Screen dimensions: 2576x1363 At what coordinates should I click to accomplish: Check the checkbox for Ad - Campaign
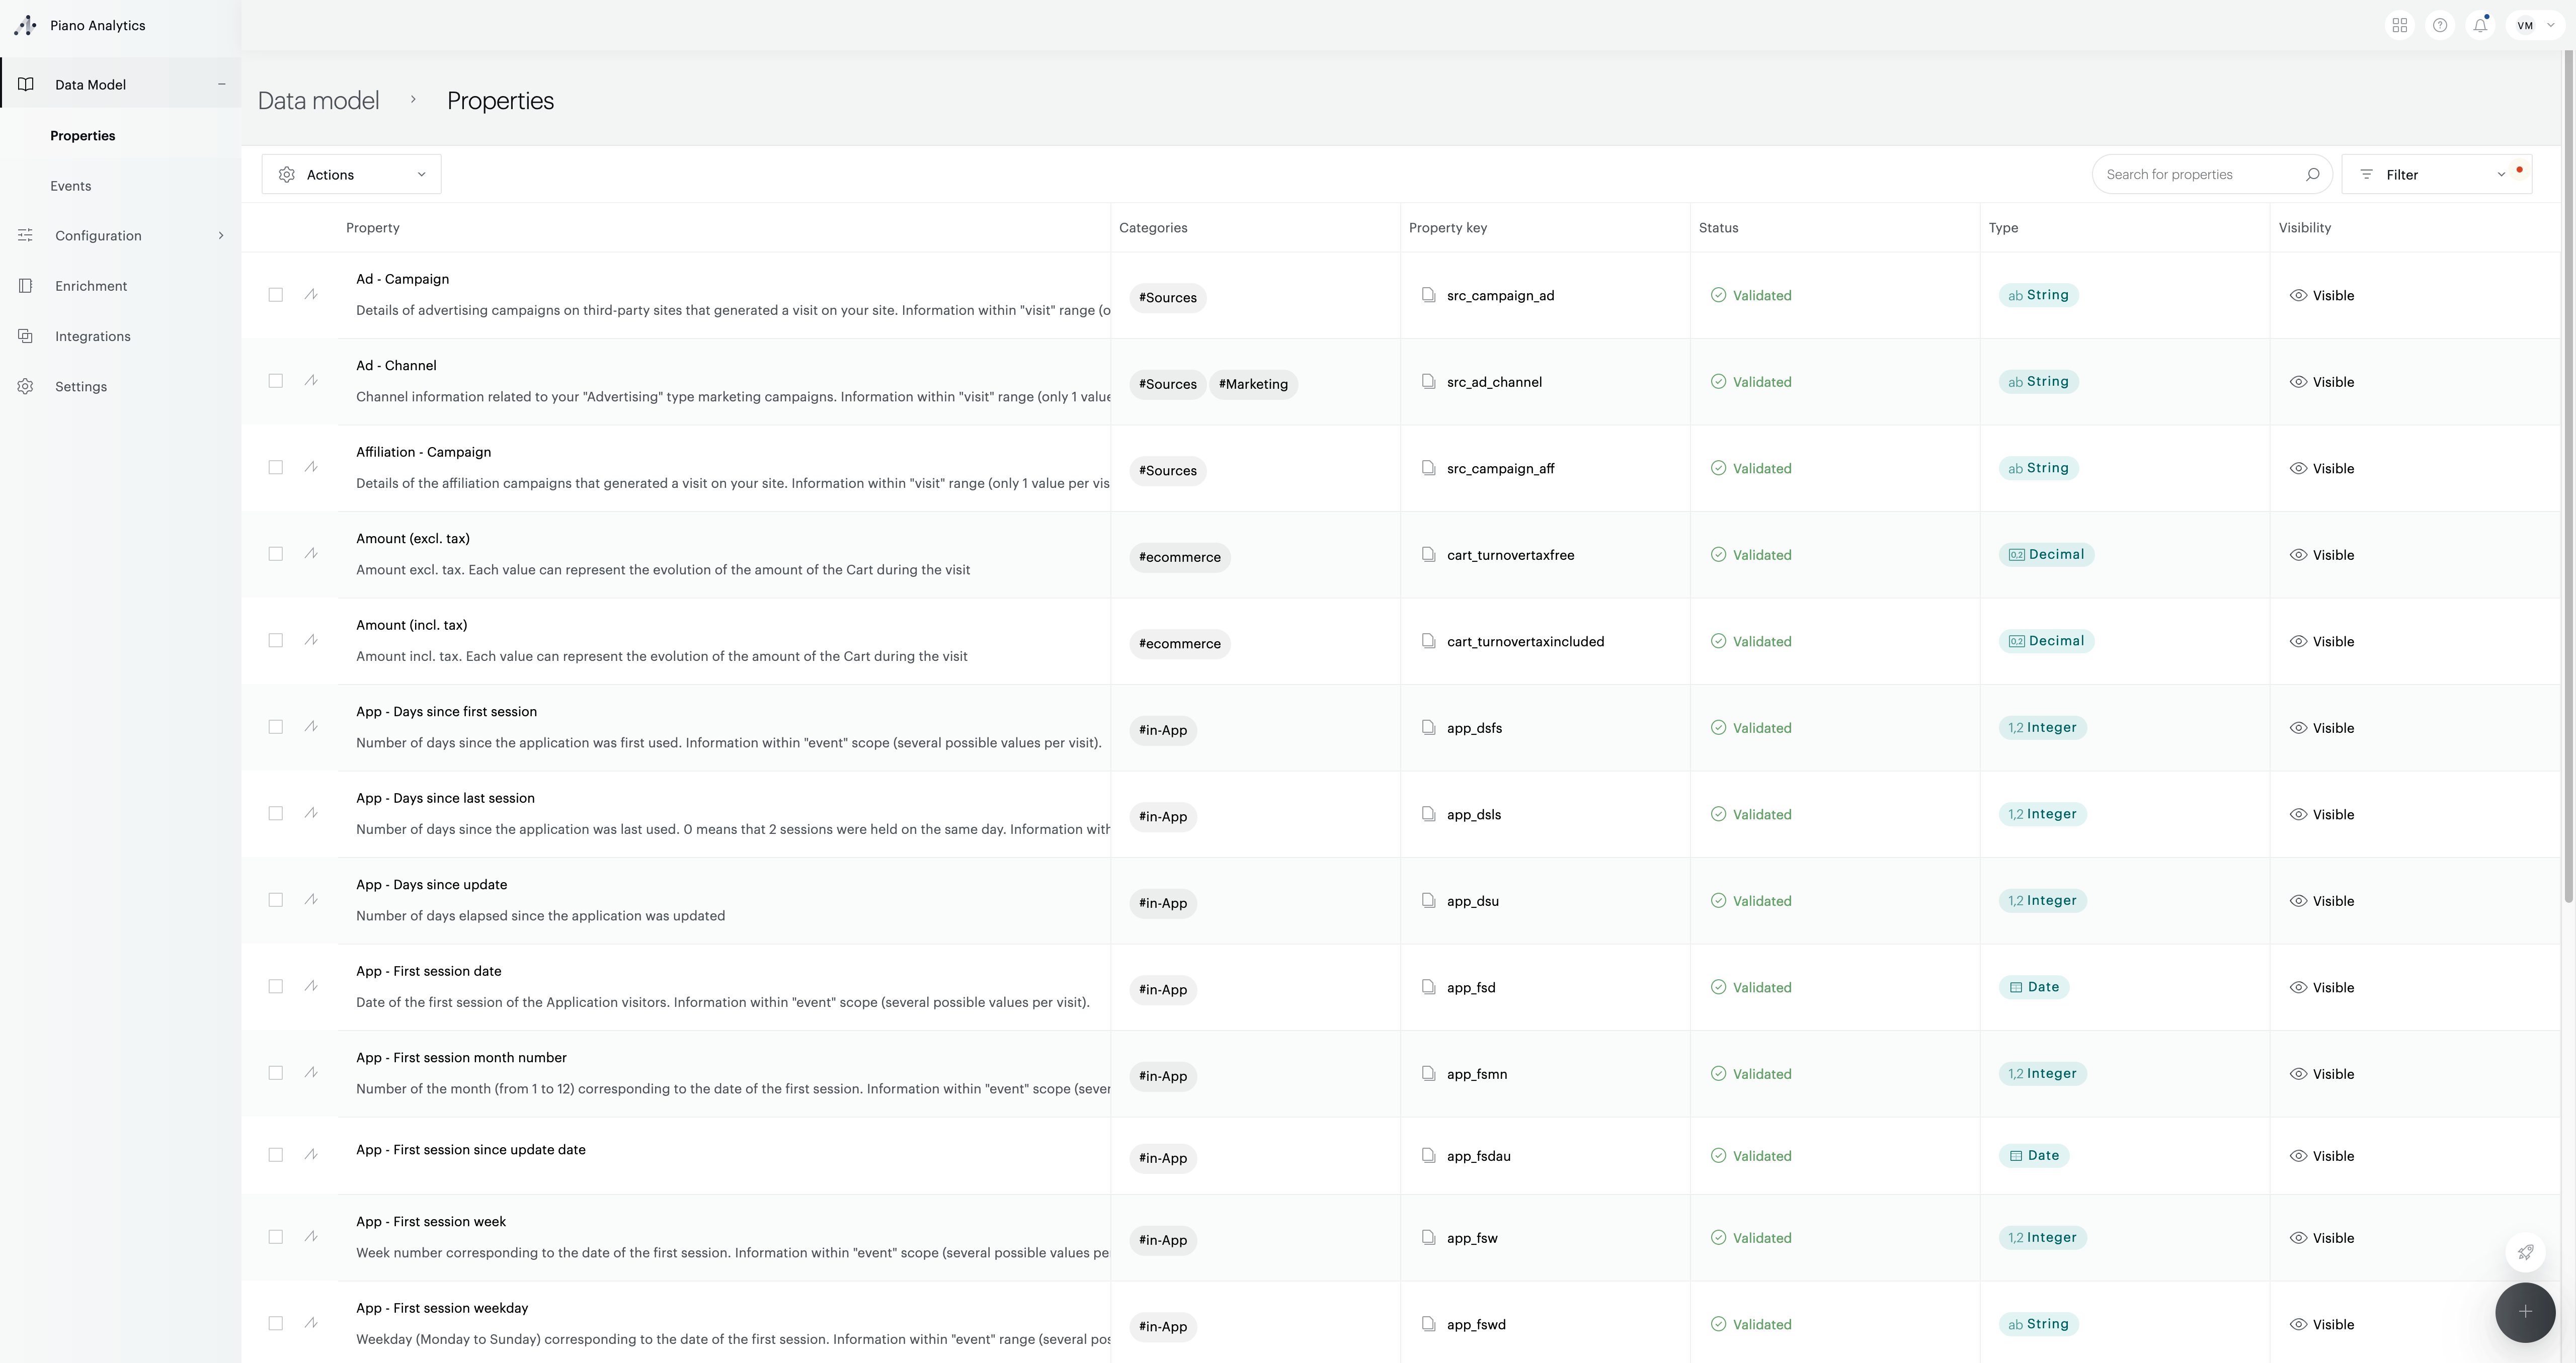tap(276, 295)
